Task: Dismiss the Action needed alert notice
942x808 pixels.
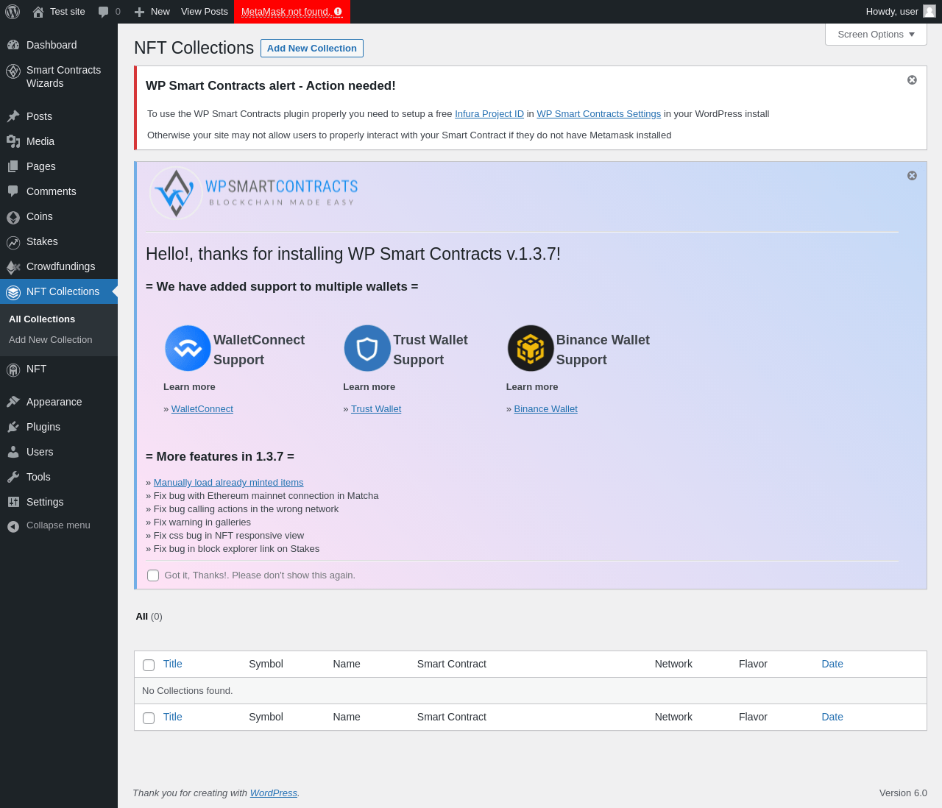Action: pyautogui.click(x=912, y=79)
